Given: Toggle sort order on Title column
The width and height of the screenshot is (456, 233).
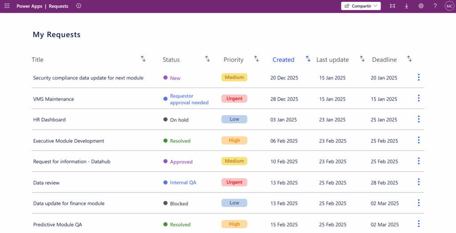Looking at the screenshot, I should [143, 59].
